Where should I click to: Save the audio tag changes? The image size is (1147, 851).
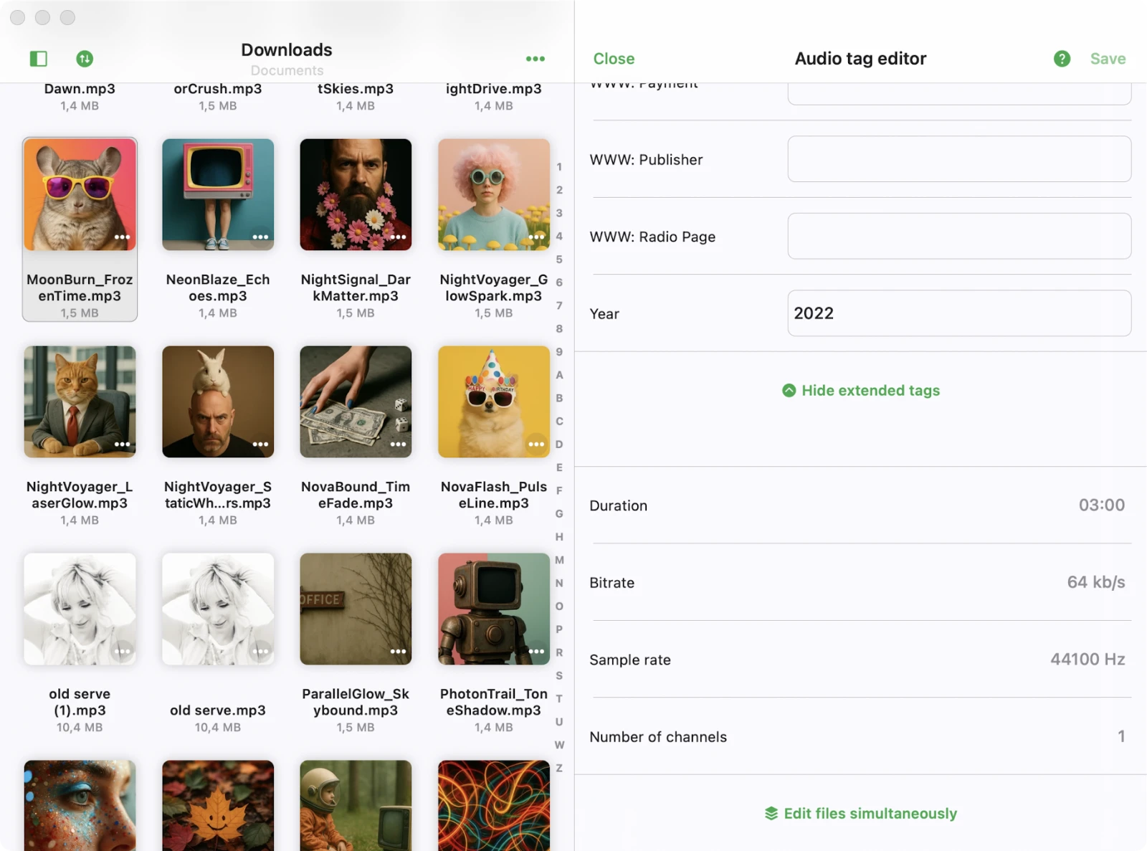click(1108, 59)
